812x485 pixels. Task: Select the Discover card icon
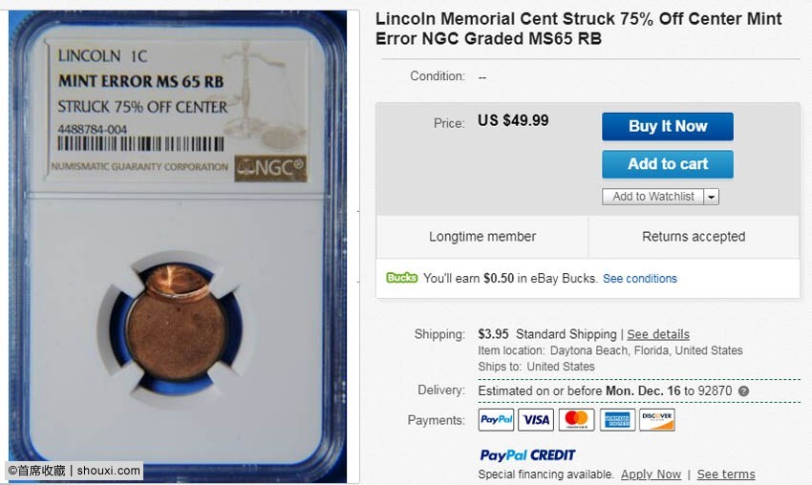point(656,420)
